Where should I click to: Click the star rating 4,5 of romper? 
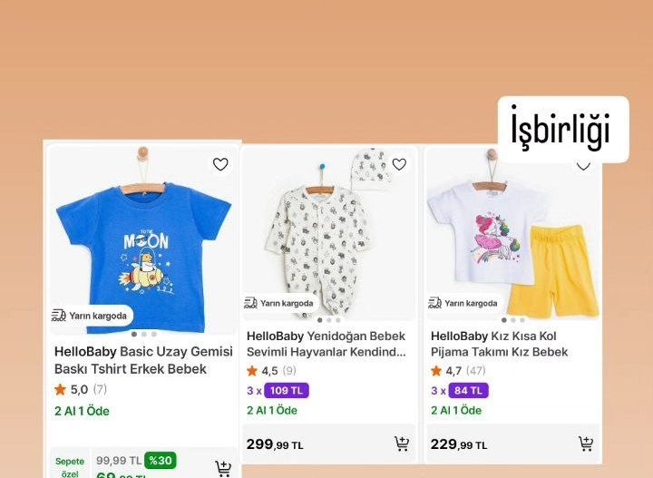(252, 371)
